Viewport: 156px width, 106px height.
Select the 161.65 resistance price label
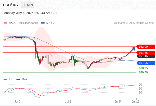pyautogui.click(x=146, y=53)
